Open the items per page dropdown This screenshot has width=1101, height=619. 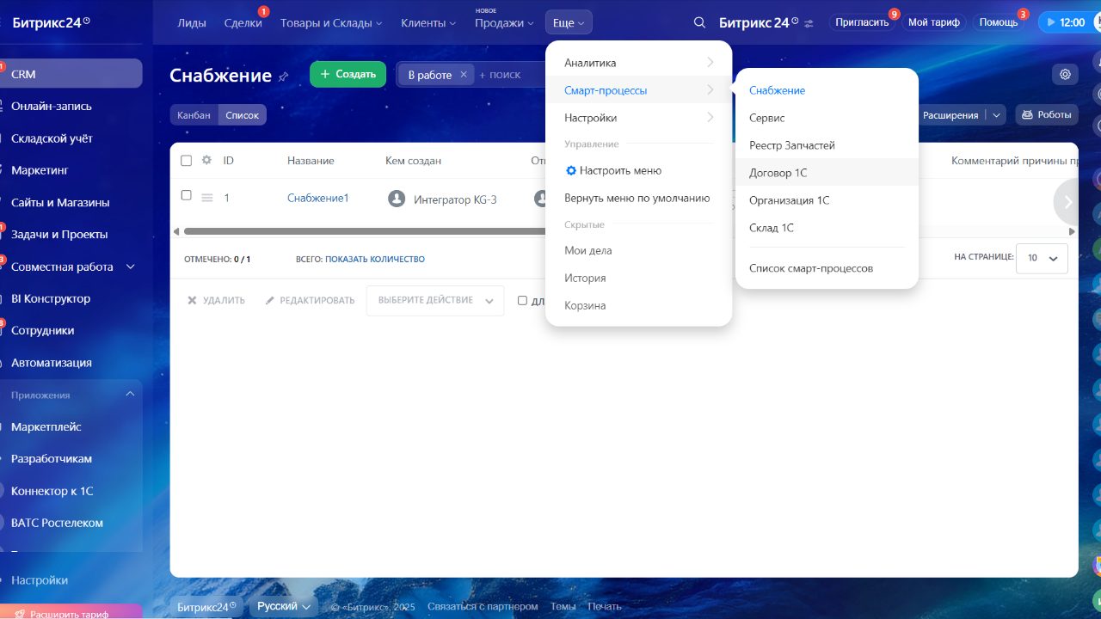click(x=1042, y=258)
